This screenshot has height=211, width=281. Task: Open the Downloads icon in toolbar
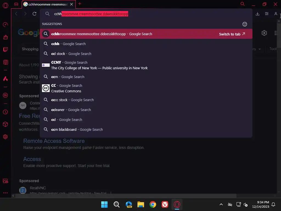coord(257,14)
